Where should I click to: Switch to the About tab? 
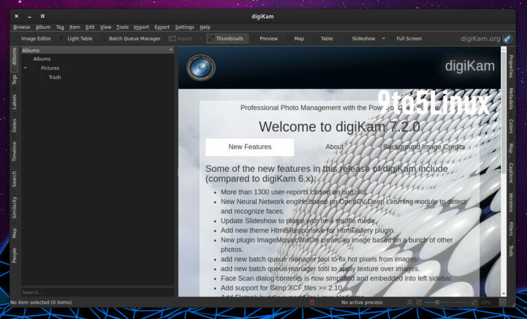click(x=334, y=146)
